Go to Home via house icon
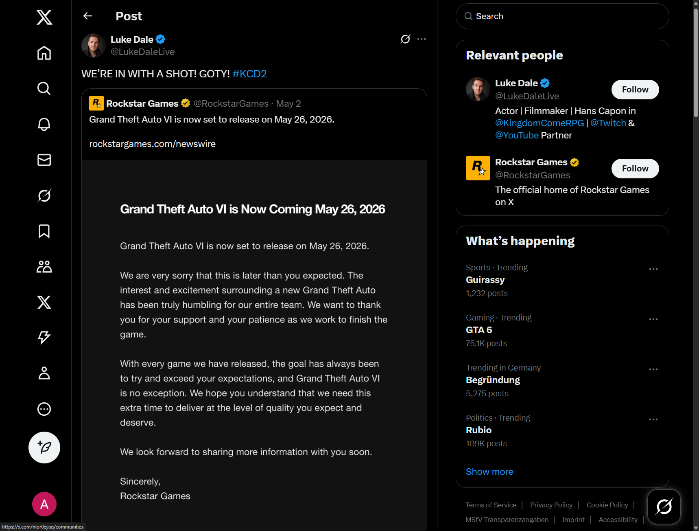The image size is (699, 531). [44, 53]
